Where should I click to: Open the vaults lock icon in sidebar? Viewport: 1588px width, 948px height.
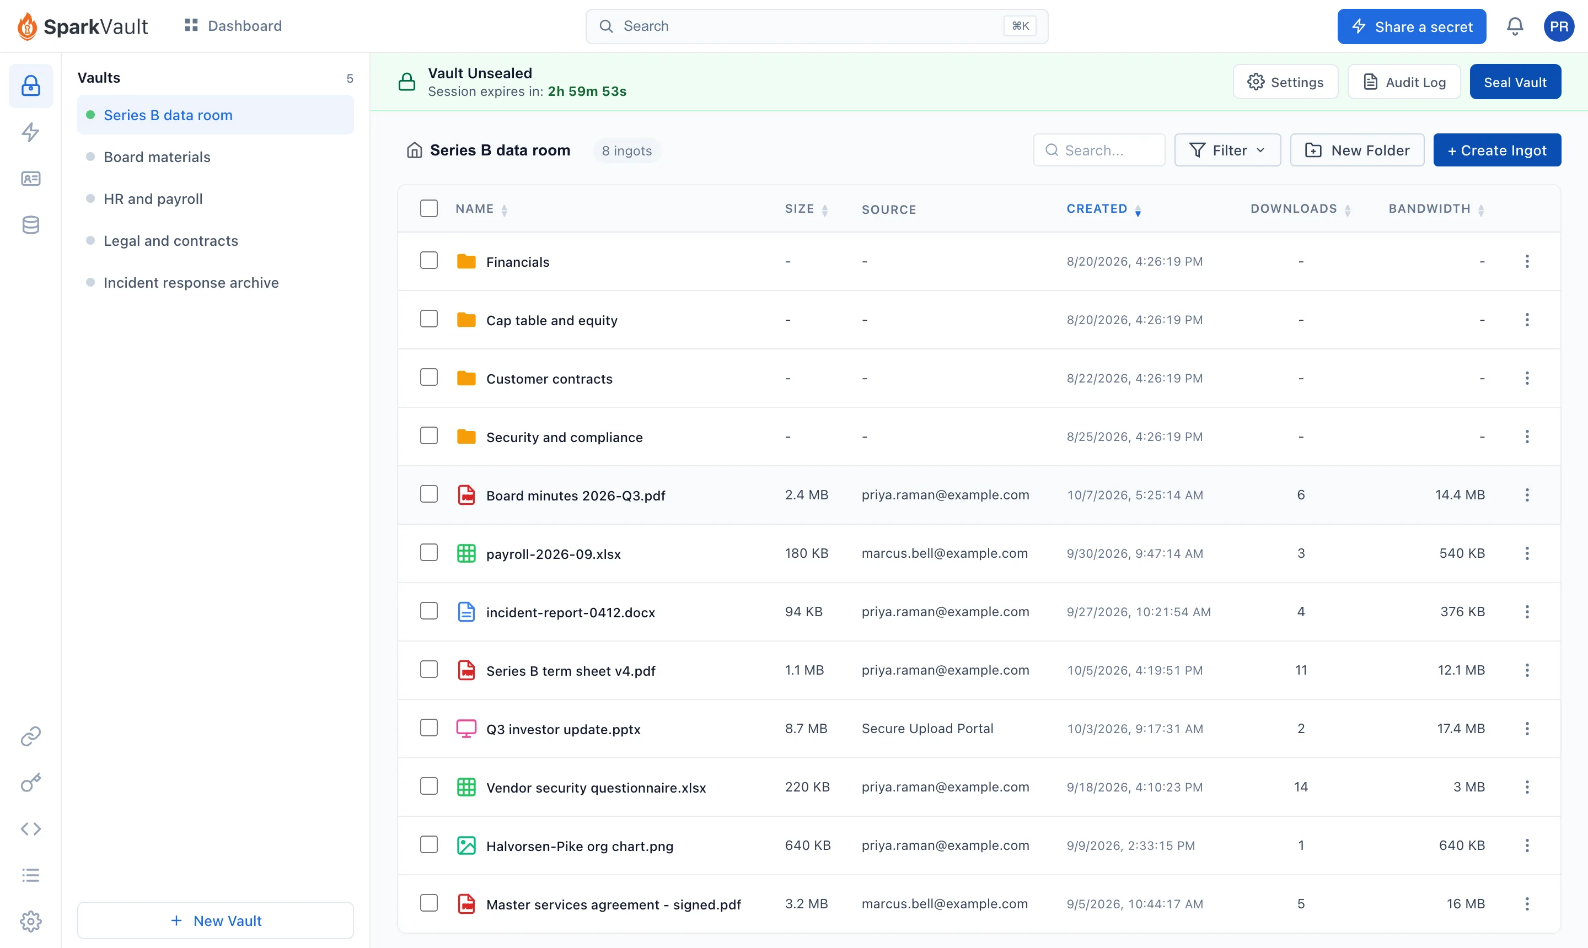point(31,85)
